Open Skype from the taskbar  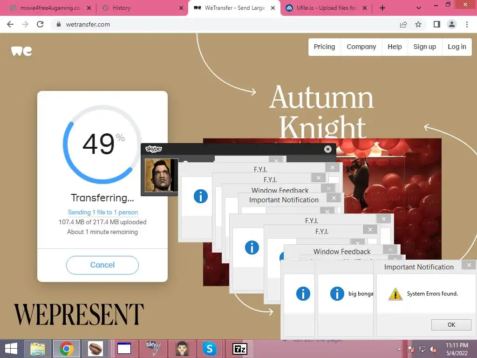210,349
